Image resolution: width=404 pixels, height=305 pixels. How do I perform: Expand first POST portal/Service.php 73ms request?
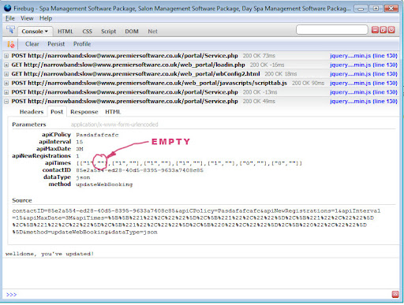coord(6,56)
